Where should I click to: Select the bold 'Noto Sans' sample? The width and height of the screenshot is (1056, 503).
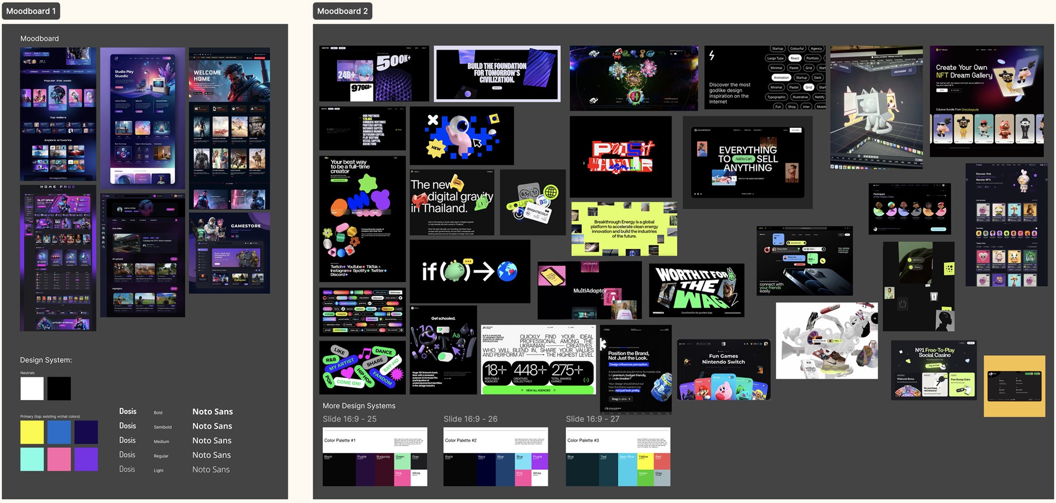212,411
